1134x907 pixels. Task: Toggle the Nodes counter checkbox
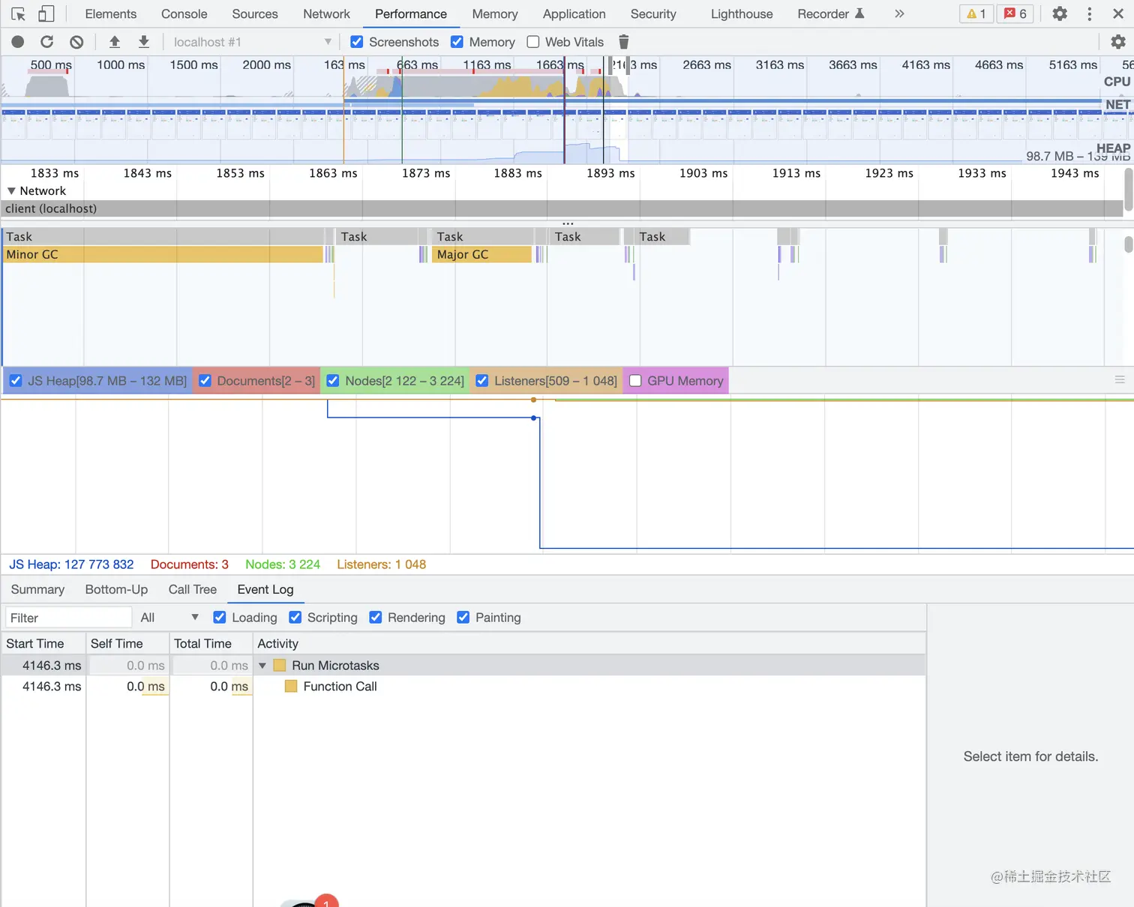tap(333, 381)
